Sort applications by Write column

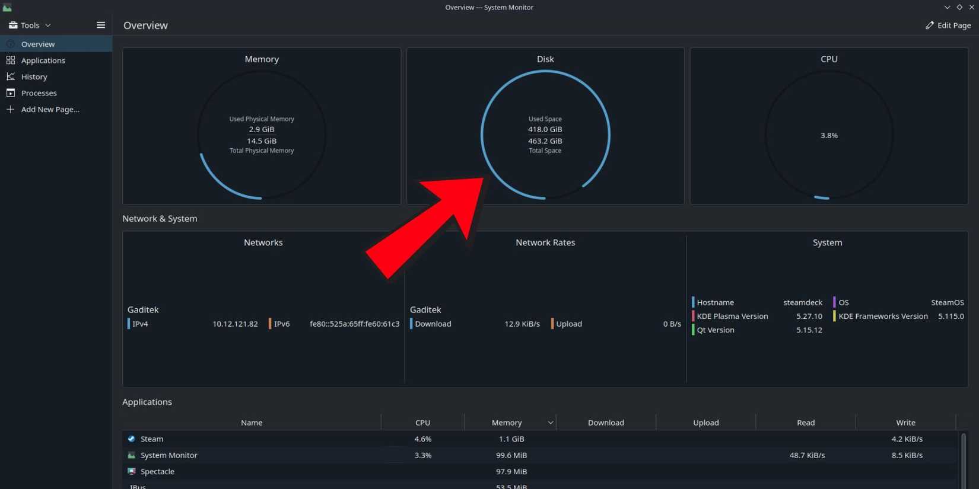click(x=905, y=423)
